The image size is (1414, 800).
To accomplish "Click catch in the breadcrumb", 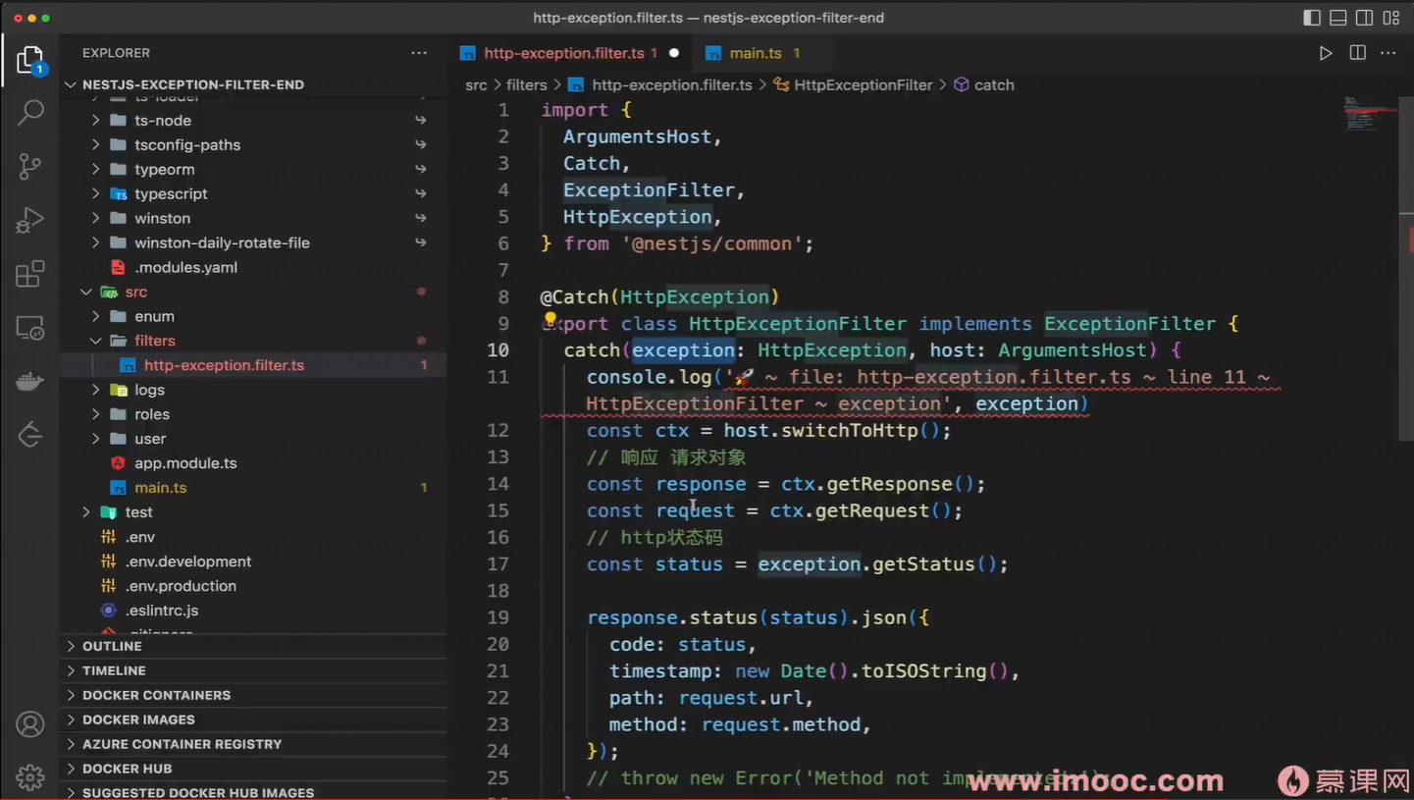I will [x=994, y=85].
